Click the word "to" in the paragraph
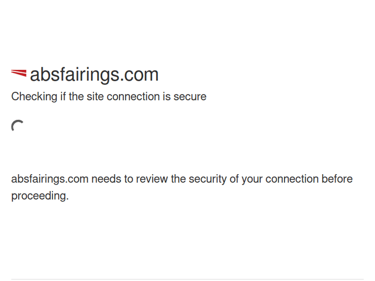Screen dimensions: 375x281 coord(128,179)
